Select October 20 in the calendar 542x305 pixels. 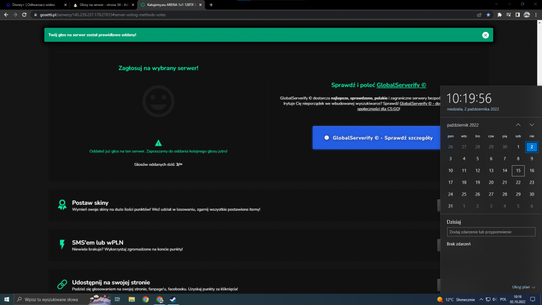491,183
